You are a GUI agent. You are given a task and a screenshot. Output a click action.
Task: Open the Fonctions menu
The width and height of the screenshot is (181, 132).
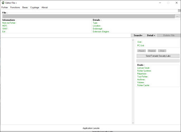tap(15, 7)
